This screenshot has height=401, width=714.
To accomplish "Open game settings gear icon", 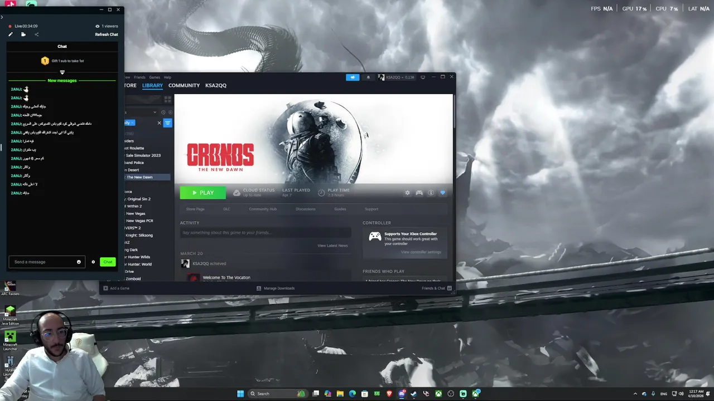I will 407,193.
